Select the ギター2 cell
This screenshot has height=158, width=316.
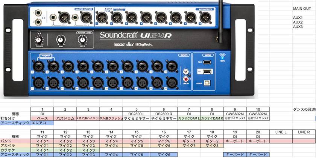point(212,141)
